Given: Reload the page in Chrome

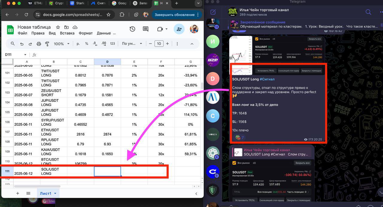Looking at the screenshot, I should click(x=26, y=14).
